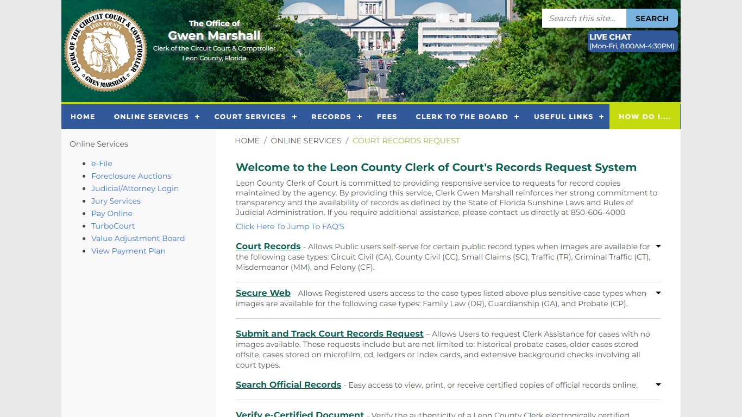Open the Court Services menu
Image resolution: width=742 pixels, height=417 pixels.
(250, 117)
